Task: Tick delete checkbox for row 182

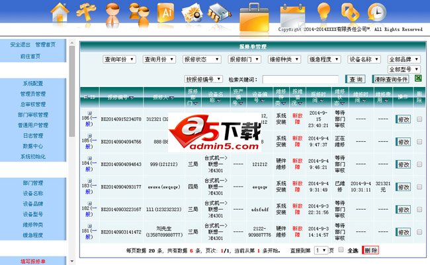Action: click(419, 210)
